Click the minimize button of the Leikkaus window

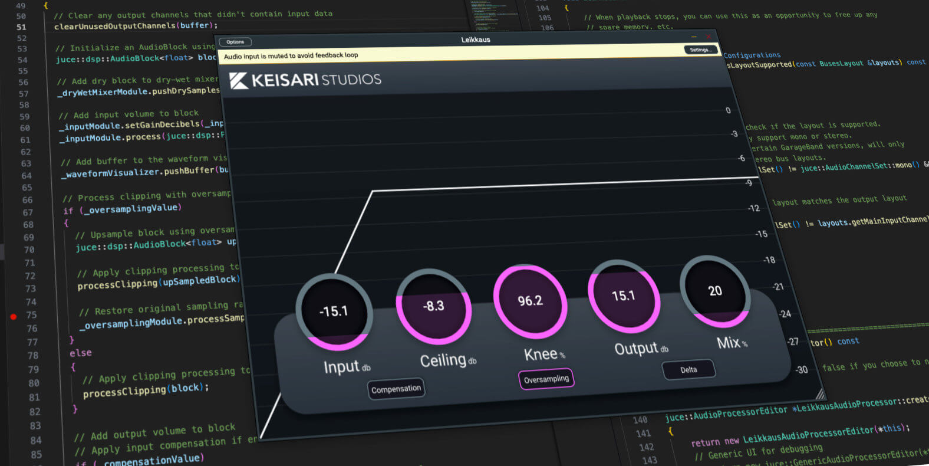pyautogui.click(x=694, y=37)
